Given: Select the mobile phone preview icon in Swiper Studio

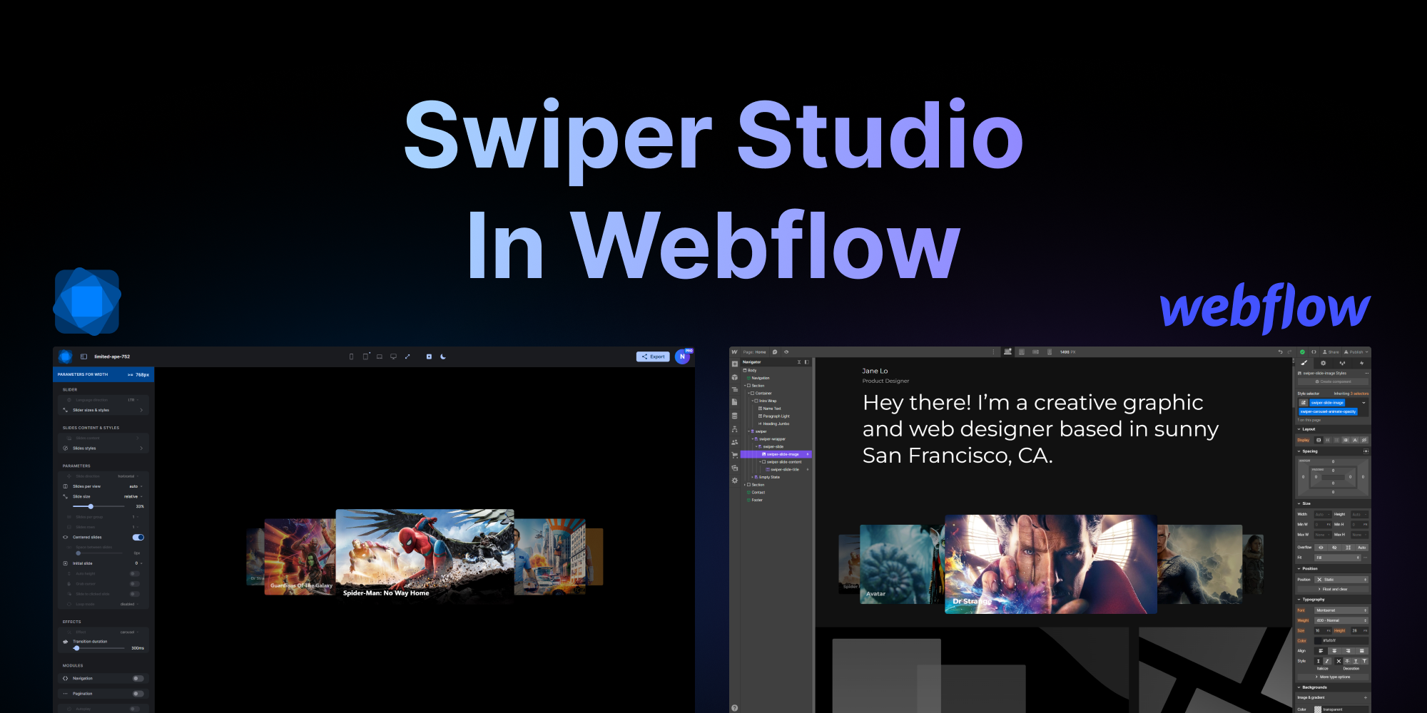Looking at the screenshot, I should pyautogui.click(x=351, y=356).
